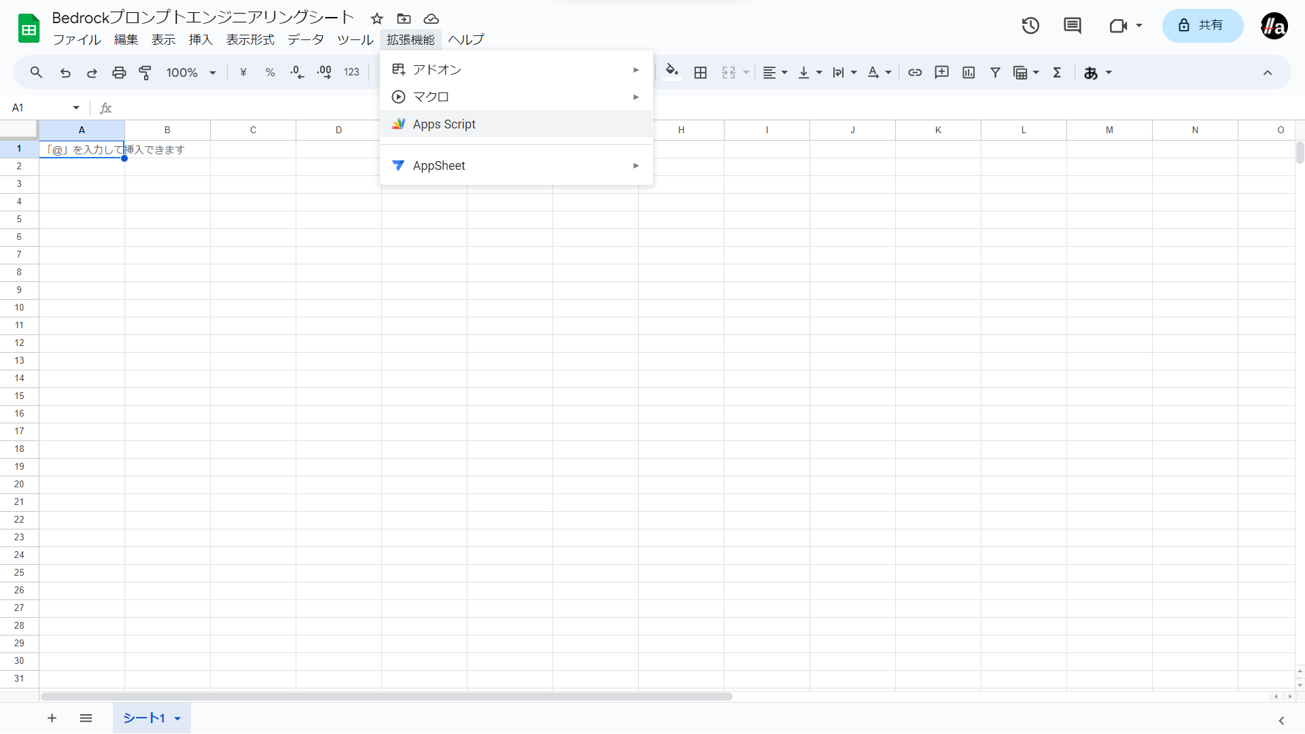This screenshot has height=734, width=1305.
Task: Collapse the toolbar with the chevron
Action: point(1268,73)
